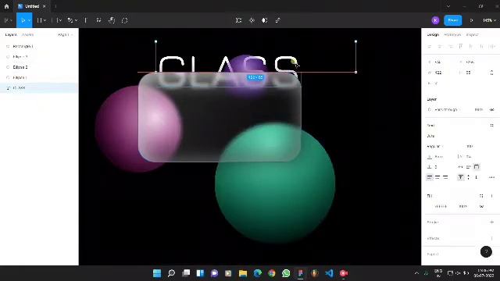Click the Align top icon

[x=460, y=47]
